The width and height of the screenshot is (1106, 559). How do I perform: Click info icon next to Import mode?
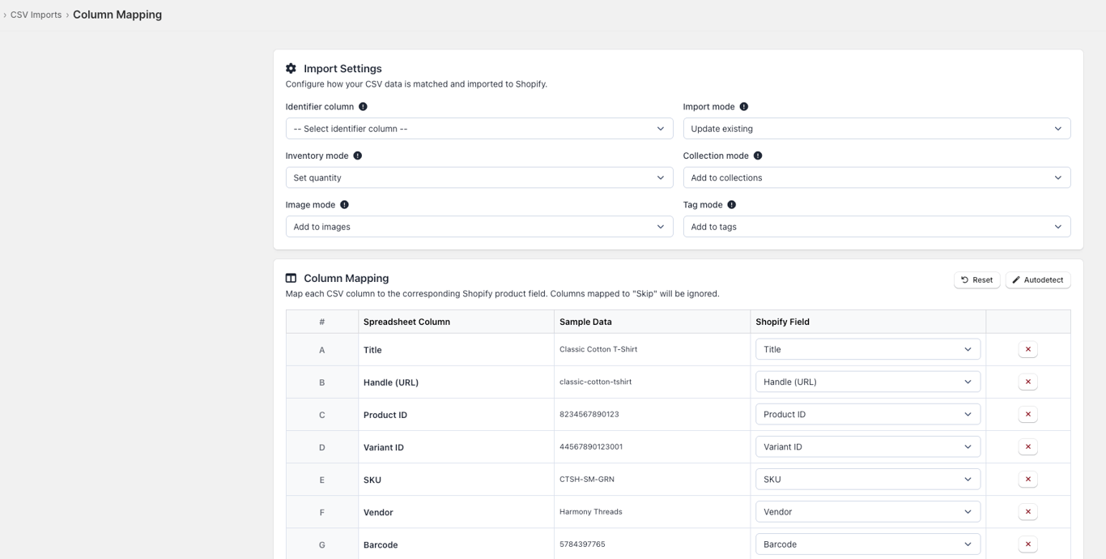coord(744,107)
